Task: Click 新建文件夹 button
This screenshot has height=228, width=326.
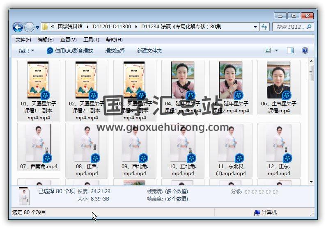Action: pos(149,50)
